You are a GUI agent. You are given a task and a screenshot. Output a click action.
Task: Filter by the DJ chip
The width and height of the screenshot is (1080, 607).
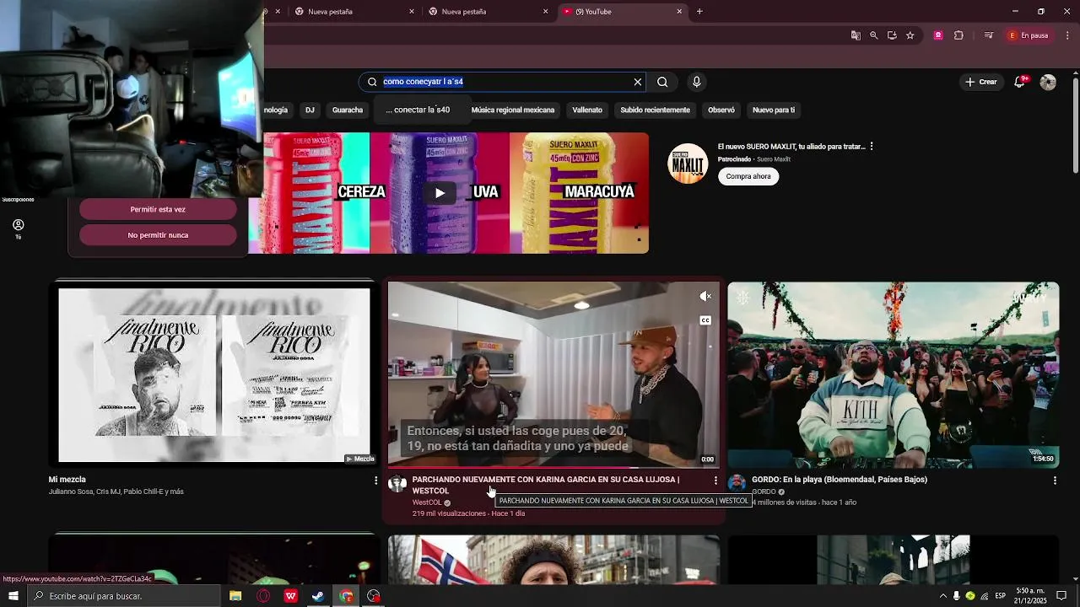pos(310,110)
